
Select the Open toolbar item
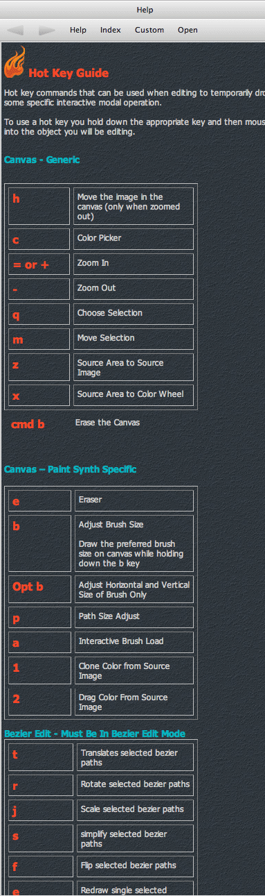(188, 30)
